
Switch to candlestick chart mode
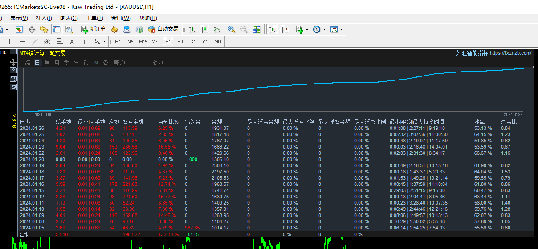(x=204, y=29)
